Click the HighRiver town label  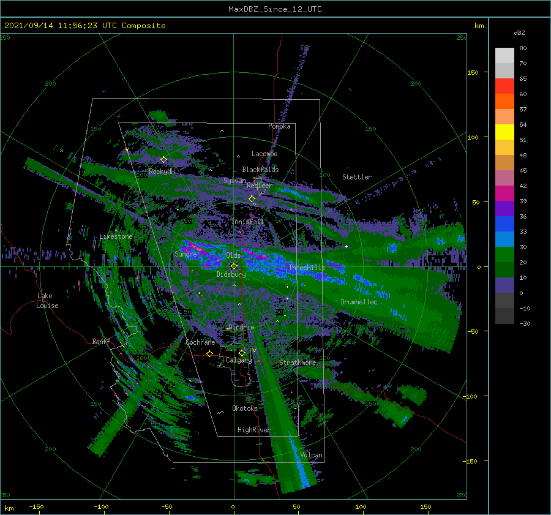[x=253, y=430]
